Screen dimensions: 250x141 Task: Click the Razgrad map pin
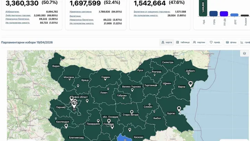click(x=154, y=75)
